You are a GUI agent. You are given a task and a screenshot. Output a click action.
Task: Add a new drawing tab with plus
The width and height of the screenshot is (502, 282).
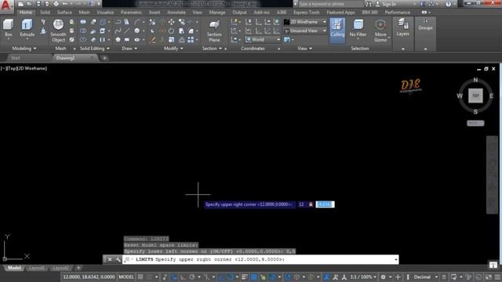click(104, 58)
